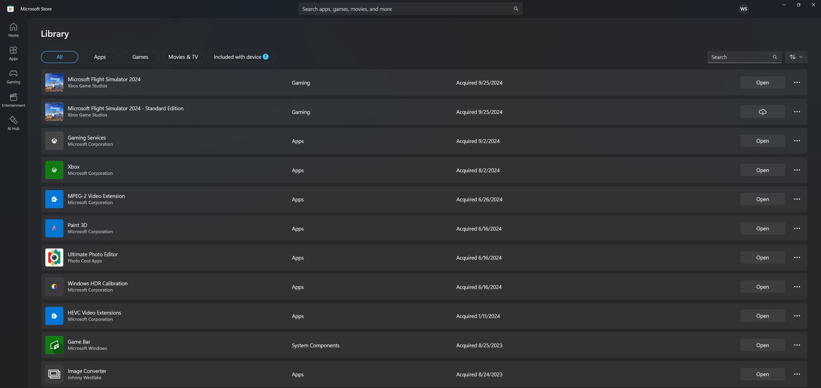The image size is (821, 388).
Task: Open more options for HEVC Video Extensions
Action: [797, 316]
